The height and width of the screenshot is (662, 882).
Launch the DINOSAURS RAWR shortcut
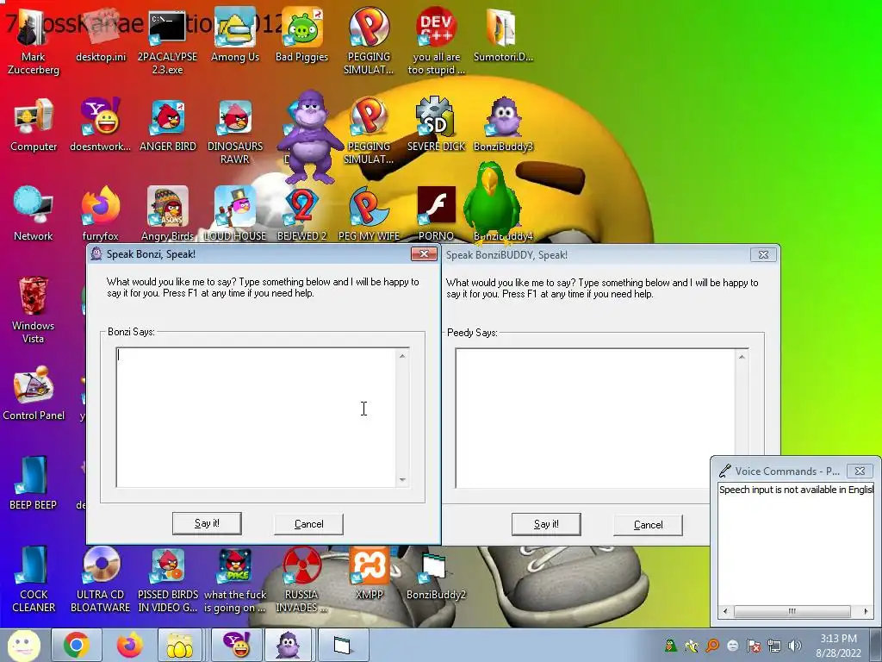(235, 132)
